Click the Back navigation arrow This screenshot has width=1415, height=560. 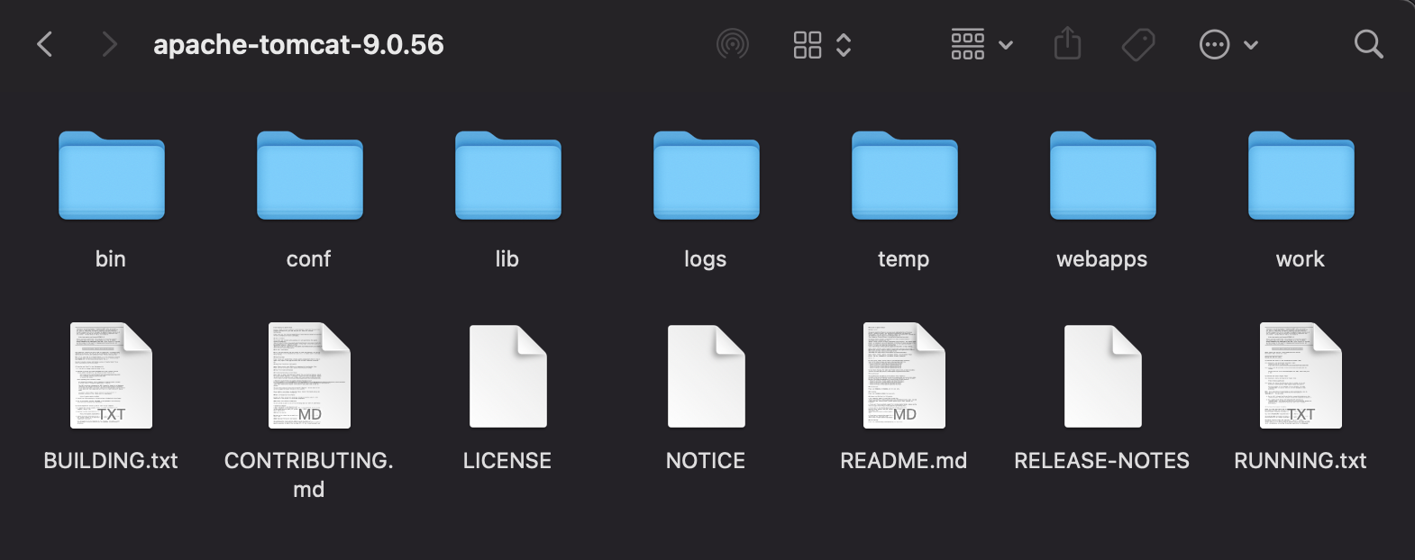coord(45,44)
